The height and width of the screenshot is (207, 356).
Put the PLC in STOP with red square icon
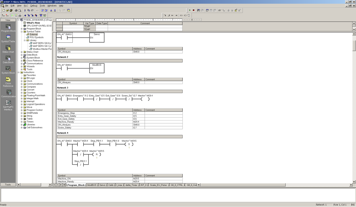pyautogui.click(x=193, y=10)
